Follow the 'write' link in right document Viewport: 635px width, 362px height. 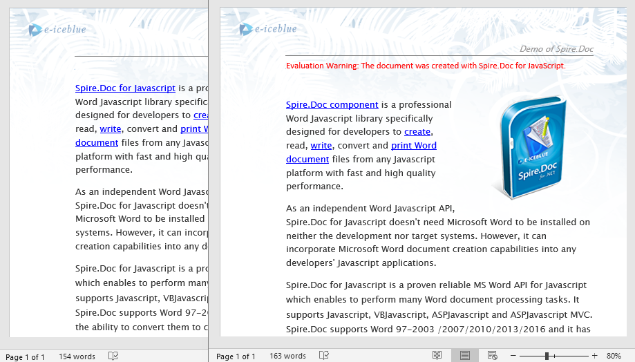pyautogui.click(x=321, y=145)
